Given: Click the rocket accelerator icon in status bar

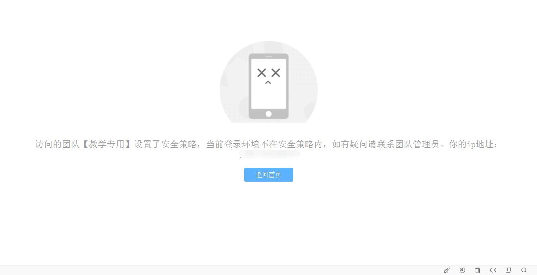Looking at the screenshot, I should pos(447,270).
